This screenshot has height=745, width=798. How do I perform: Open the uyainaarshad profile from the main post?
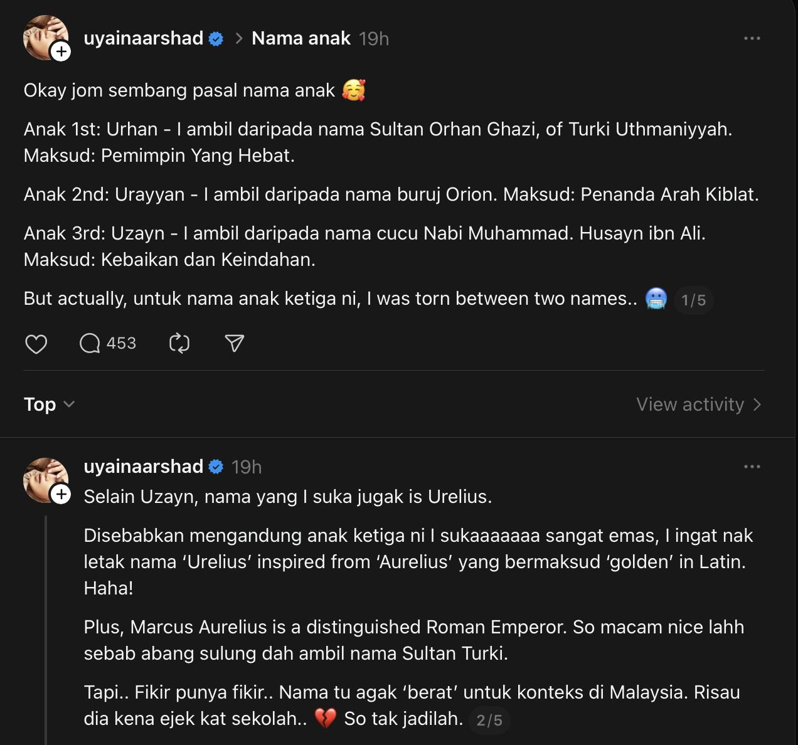[x=144, y=38]
